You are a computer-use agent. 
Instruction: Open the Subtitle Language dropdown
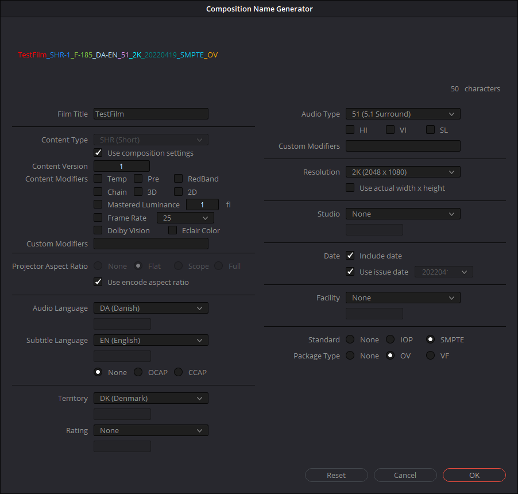click(x=150, y=340)
